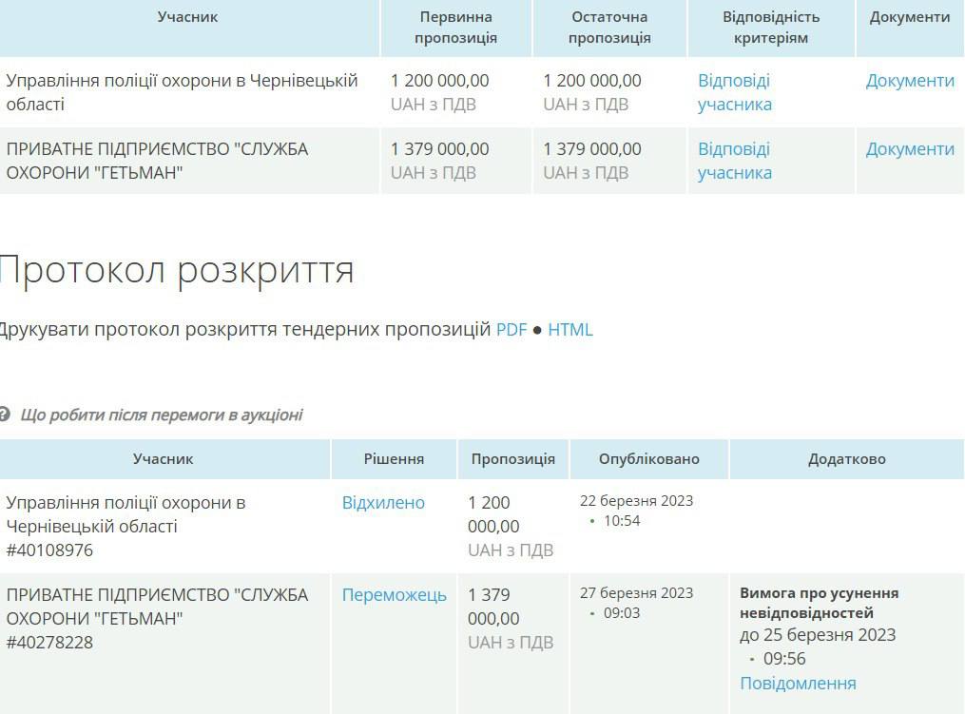Click the Пропозиція column header
The height and width of the screenshot is (714, 965).
pos(512,459)
